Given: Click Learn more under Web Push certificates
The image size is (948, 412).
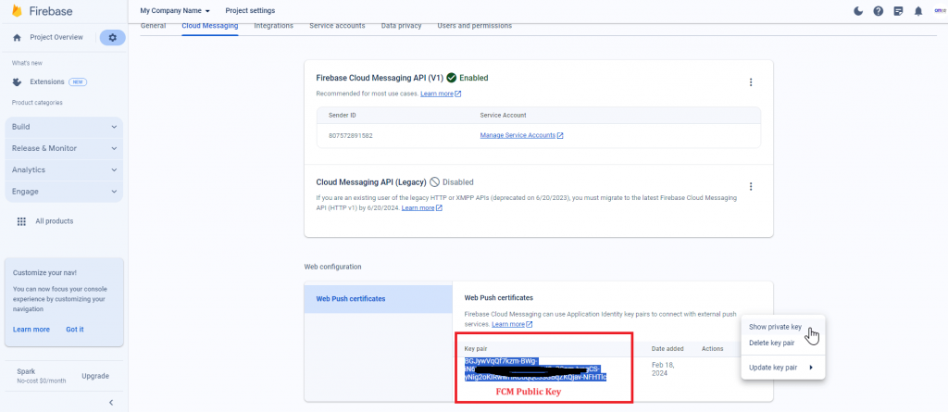Looking at the screenshot, I should (x=512, y=324).
